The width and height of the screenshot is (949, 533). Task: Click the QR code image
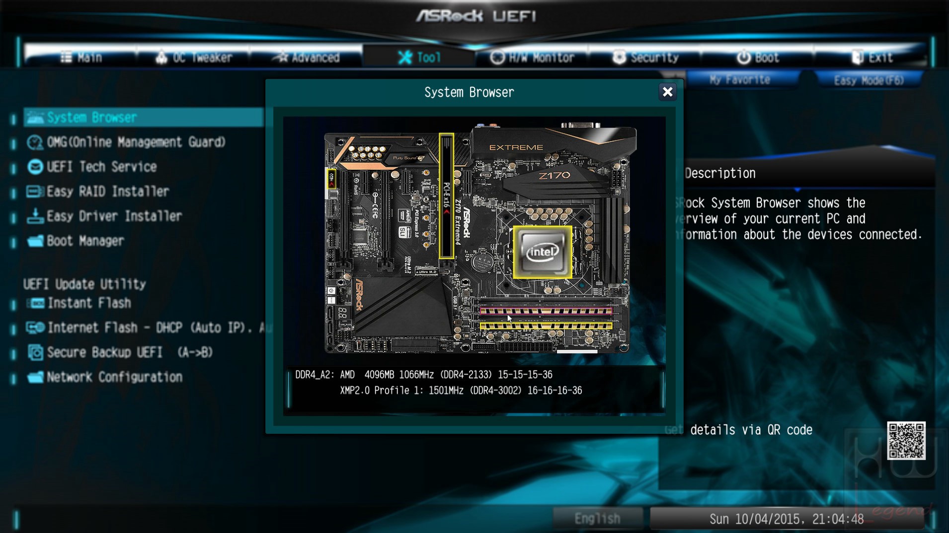906,441
